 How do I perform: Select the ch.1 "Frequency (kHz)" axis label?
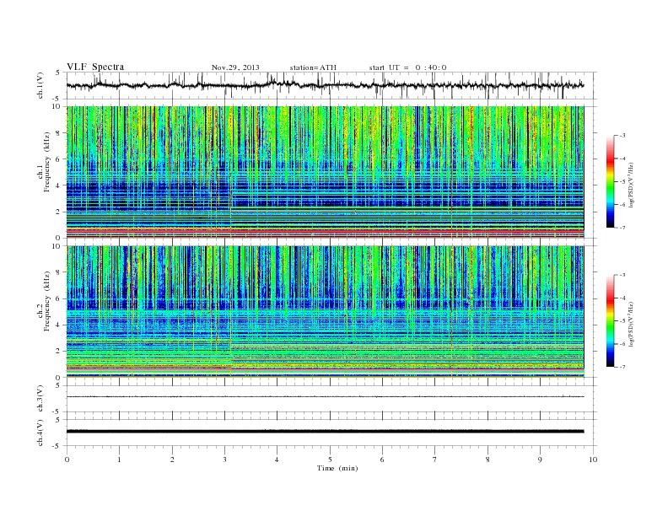(47, 162)
